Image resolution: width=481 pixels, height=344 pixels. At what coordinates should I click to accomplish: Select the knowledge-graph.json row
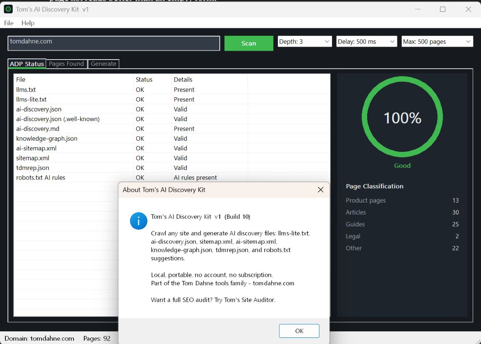[x=172, y=138]
